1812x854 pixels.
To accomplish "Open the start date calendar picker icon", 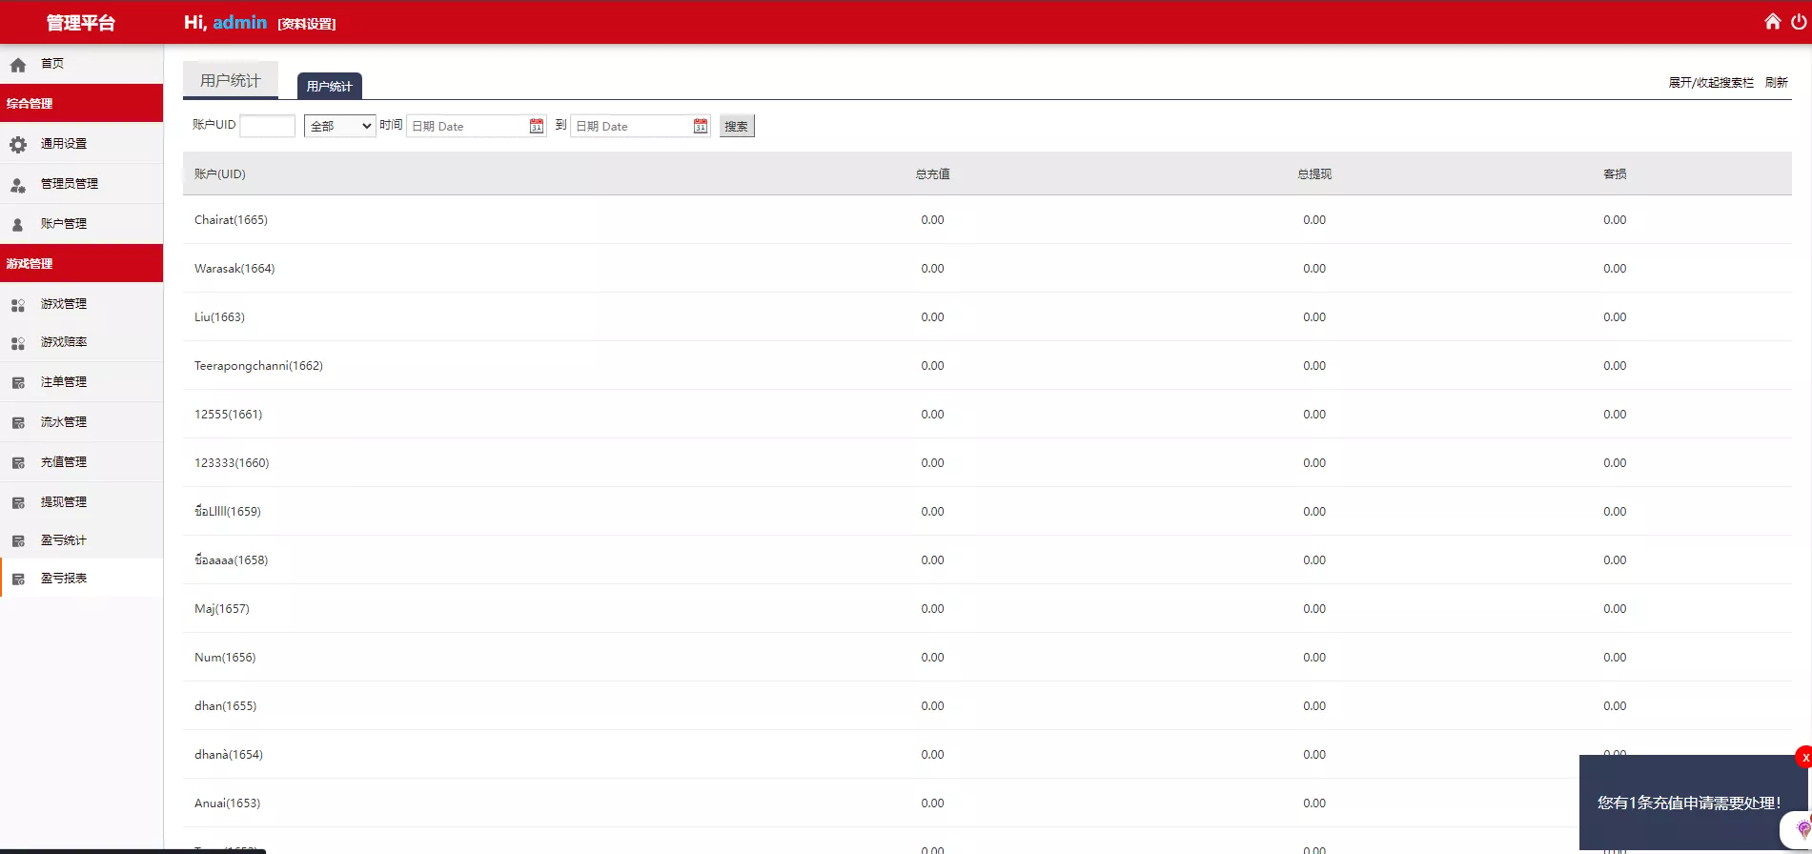I will pos(537,126).
